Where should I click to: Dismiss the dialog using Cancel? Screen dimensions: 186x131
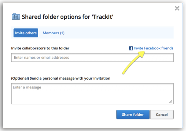tap(162, 115)
